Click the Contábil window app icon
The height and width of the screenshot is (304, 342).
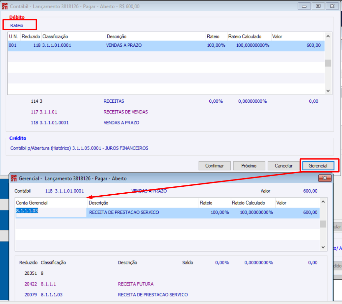point(5,6)
